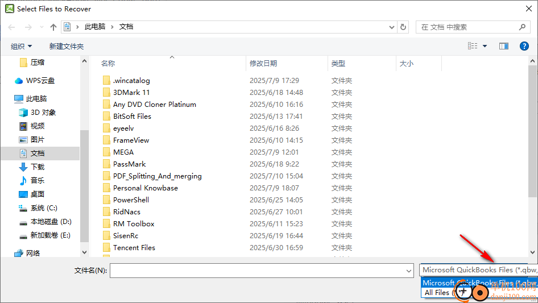Open 系统 (C:) drive
The image size is (538, 303).
[44, 208]
